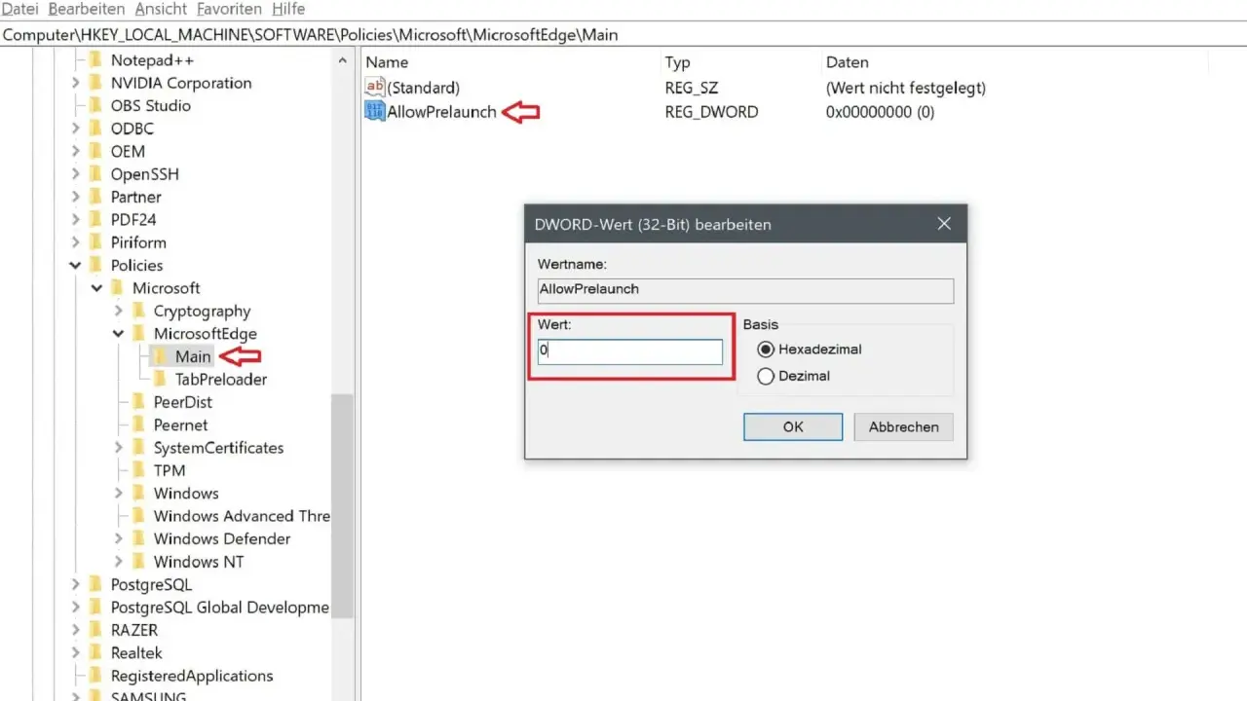Click the Wertname field showing AllowPrelaunch

point(745,290)
